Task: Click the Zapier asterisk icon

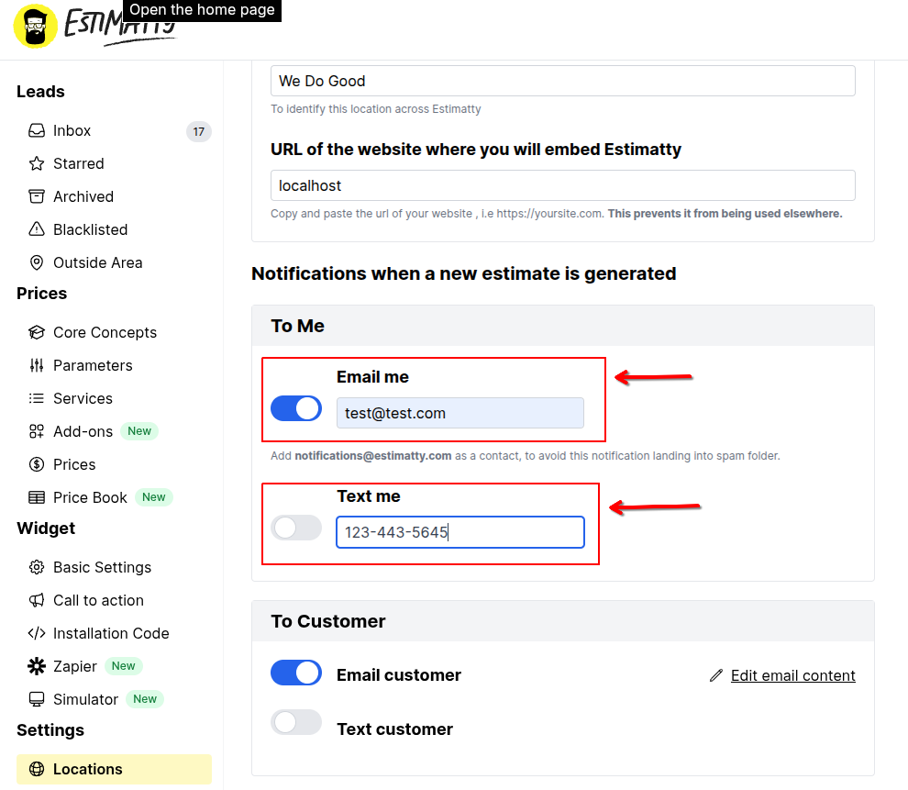Action: pos(37,666)
